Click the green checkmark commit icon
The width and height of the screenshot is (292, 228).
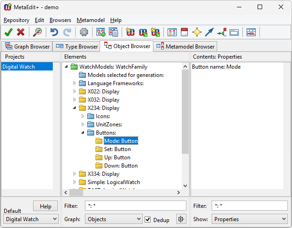coord(8,32)
